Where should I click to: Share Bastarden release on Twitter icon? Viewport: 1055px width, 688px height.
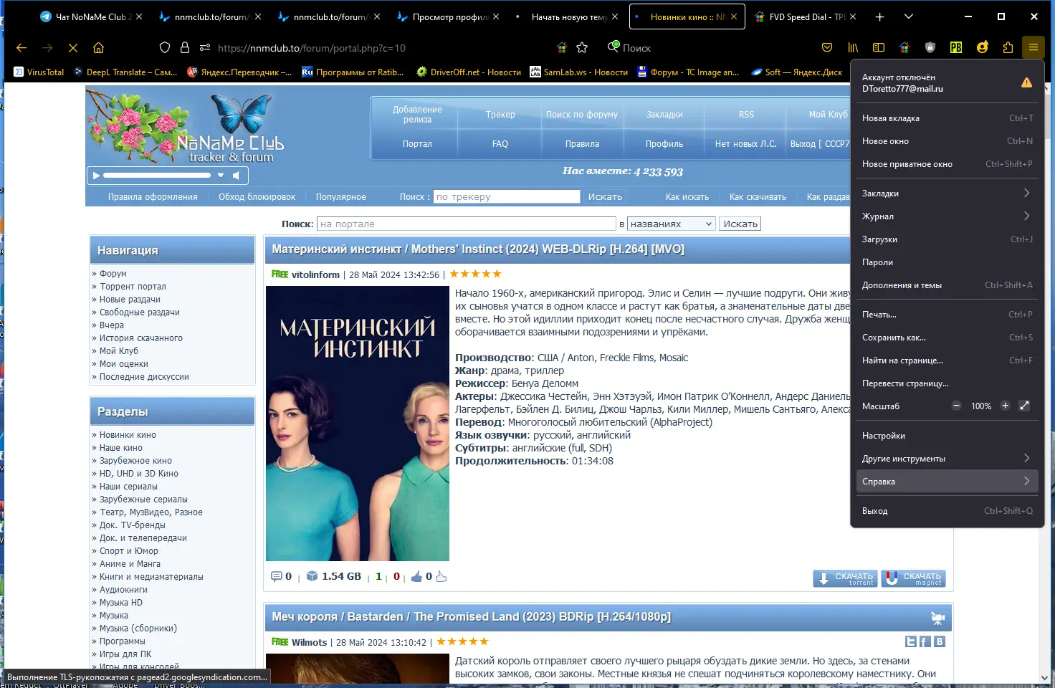click(x=911, y=642)
